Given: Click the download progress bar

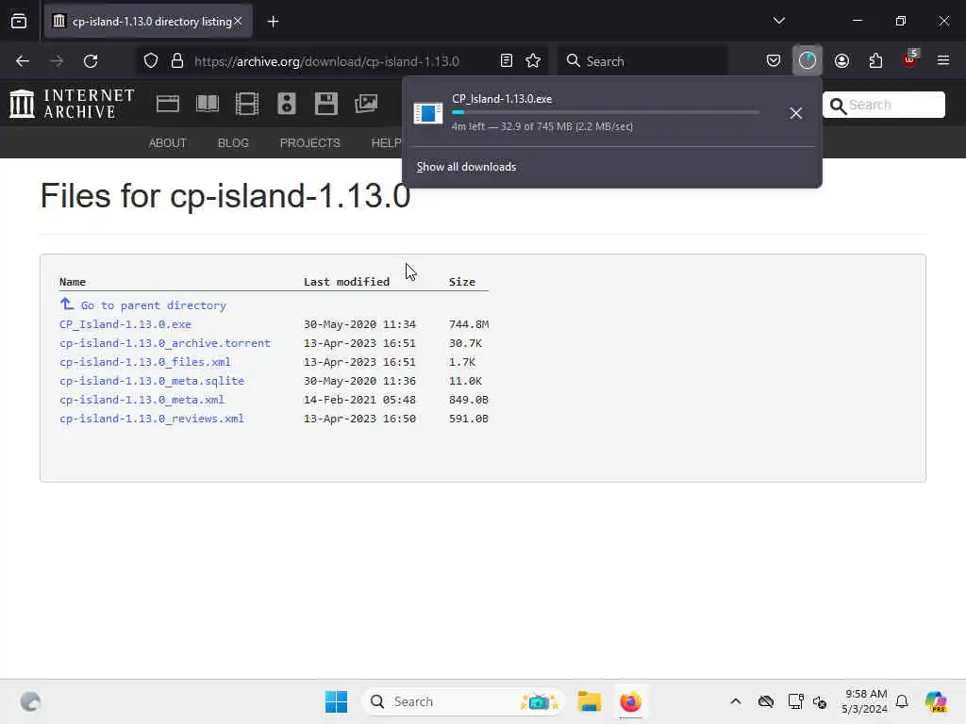Looking at the screenshot, I should click(x=606, y=113).
